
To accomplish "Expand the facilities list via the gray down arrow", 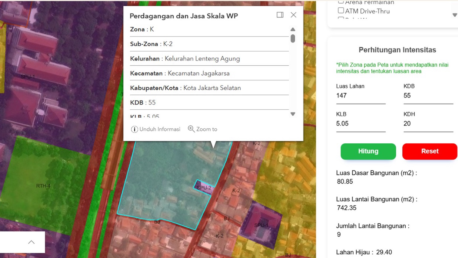I will [455, 15].
